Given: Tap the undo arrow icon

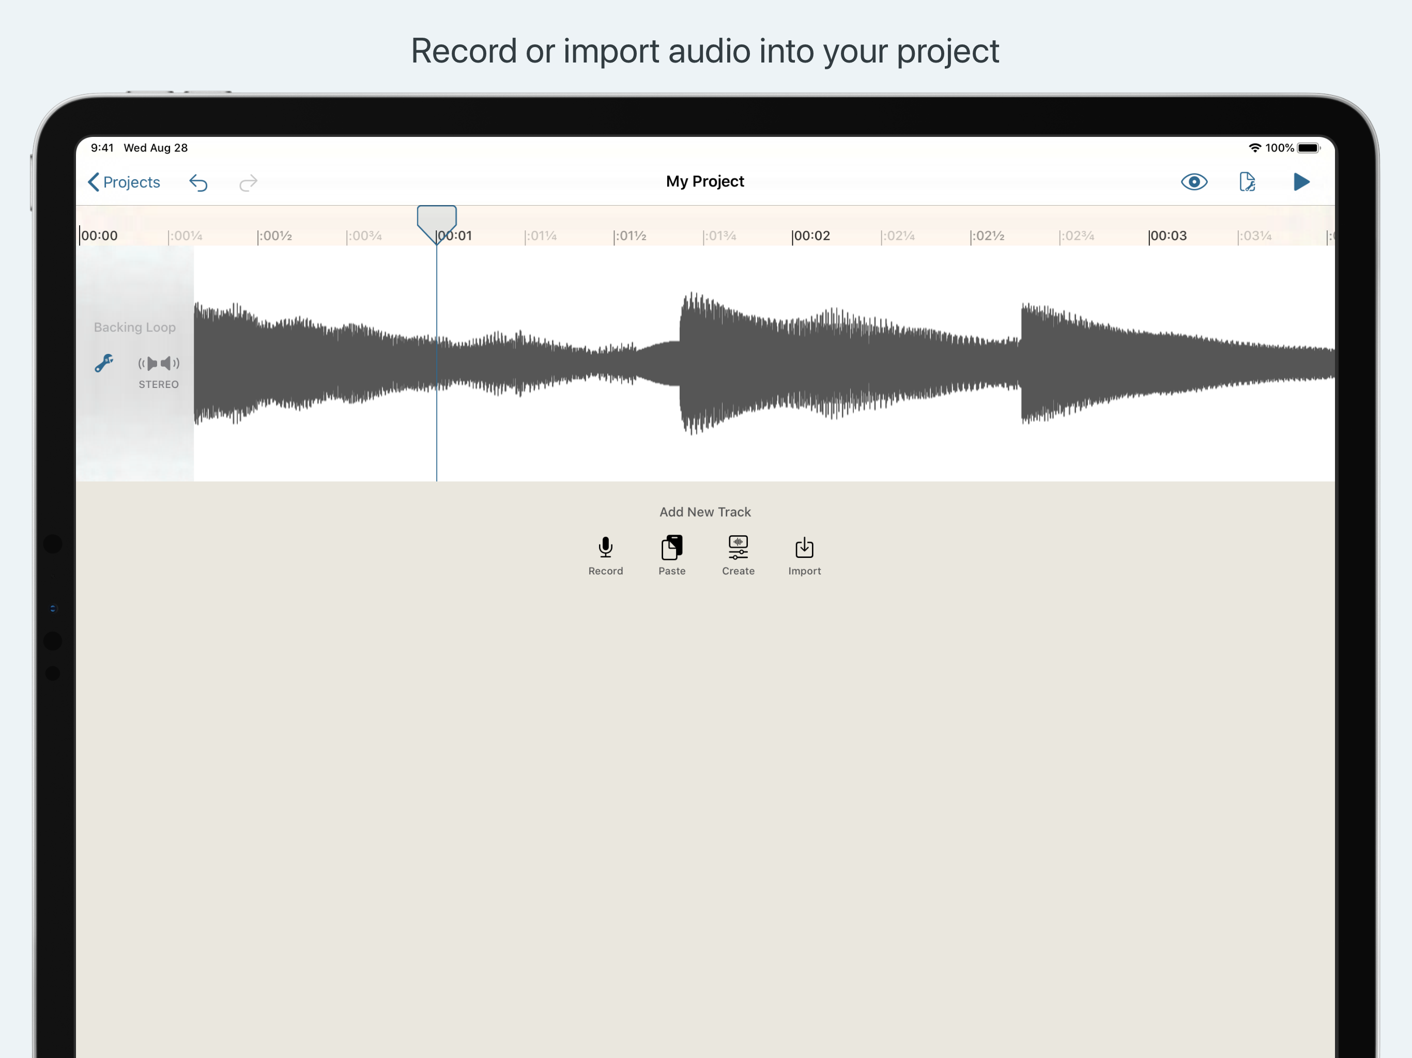Looking at the screenshot, I should (198, 183).
